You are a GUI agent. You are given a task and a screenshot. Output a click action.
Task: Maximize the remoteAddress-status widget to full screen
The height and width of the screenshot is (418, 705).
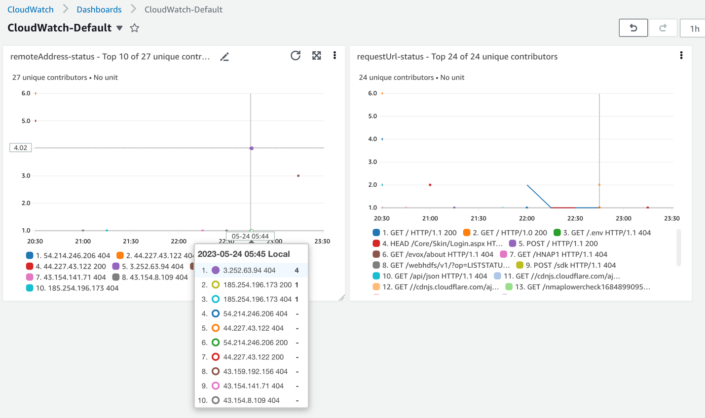[316, 56]
